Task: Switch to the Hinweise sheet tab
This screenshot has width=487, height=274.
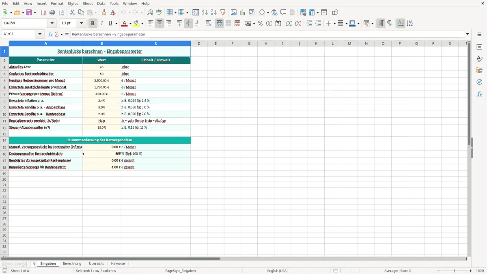Action: [118, 264]
